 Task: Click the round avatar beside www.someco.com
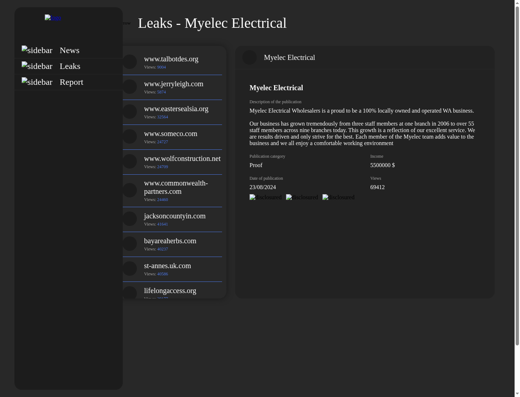130,136
